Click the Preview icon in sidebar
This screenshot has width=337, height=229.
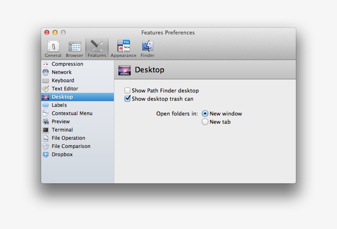pos(46,122)
